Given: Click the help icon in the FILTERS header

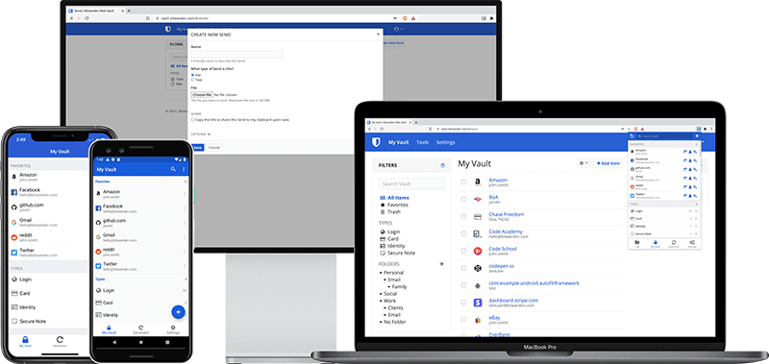Looking at the screenshot, I should [442, 165].
